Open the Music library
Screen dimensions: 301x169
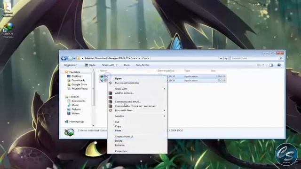[x=75, y=105]
